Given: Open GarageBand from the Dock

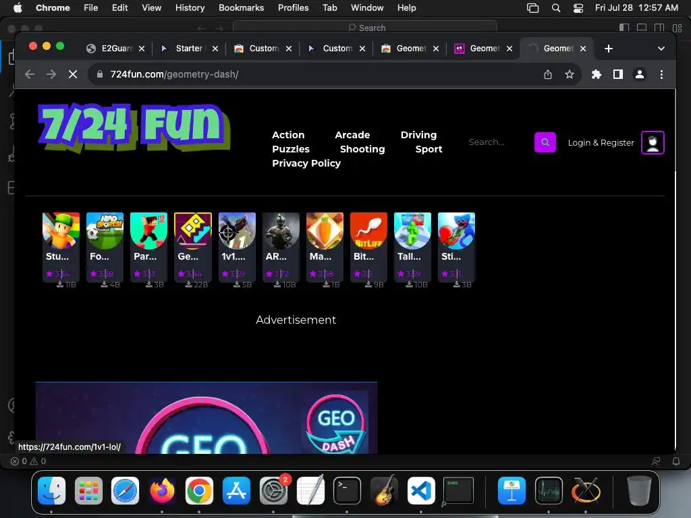Looking at the screenshot, I should (x=384, y=490).
